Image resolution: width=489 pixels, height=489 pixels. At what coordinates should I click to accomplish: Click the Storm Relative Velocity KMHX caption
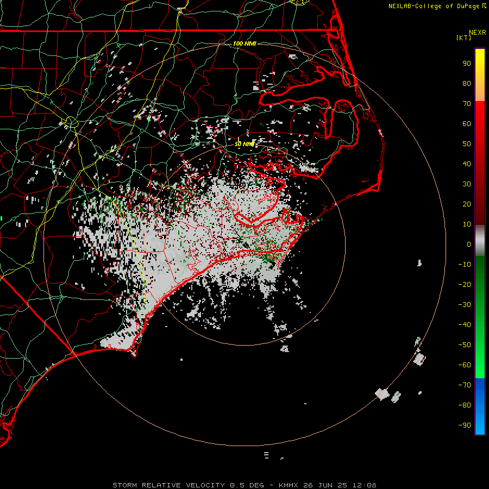pos(244,485)
